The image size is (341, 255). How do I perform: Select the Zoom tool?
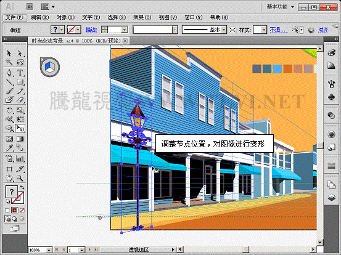[x=20, y=179]
